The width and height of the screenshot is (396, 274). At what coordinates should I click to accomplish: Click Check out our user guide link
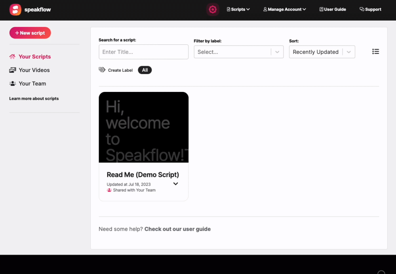click(x=177, y=229)
